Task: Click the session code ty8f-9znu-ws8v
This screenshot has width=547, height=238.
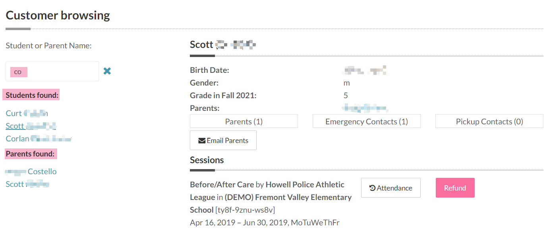Action: [245, 210]
